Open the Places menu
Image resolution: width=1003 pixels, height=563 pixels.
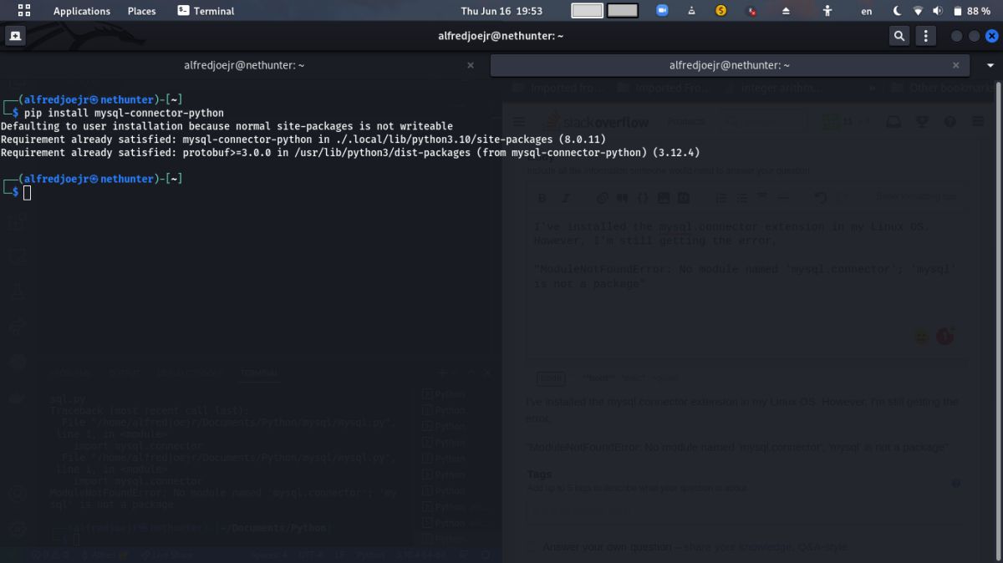coord(141,11)
